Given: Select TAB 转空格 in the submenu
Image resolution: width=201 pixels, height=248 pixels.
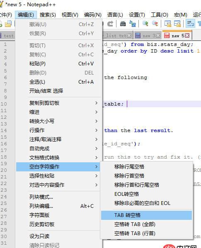Looking at the screenshot, I should click(146, 215).
